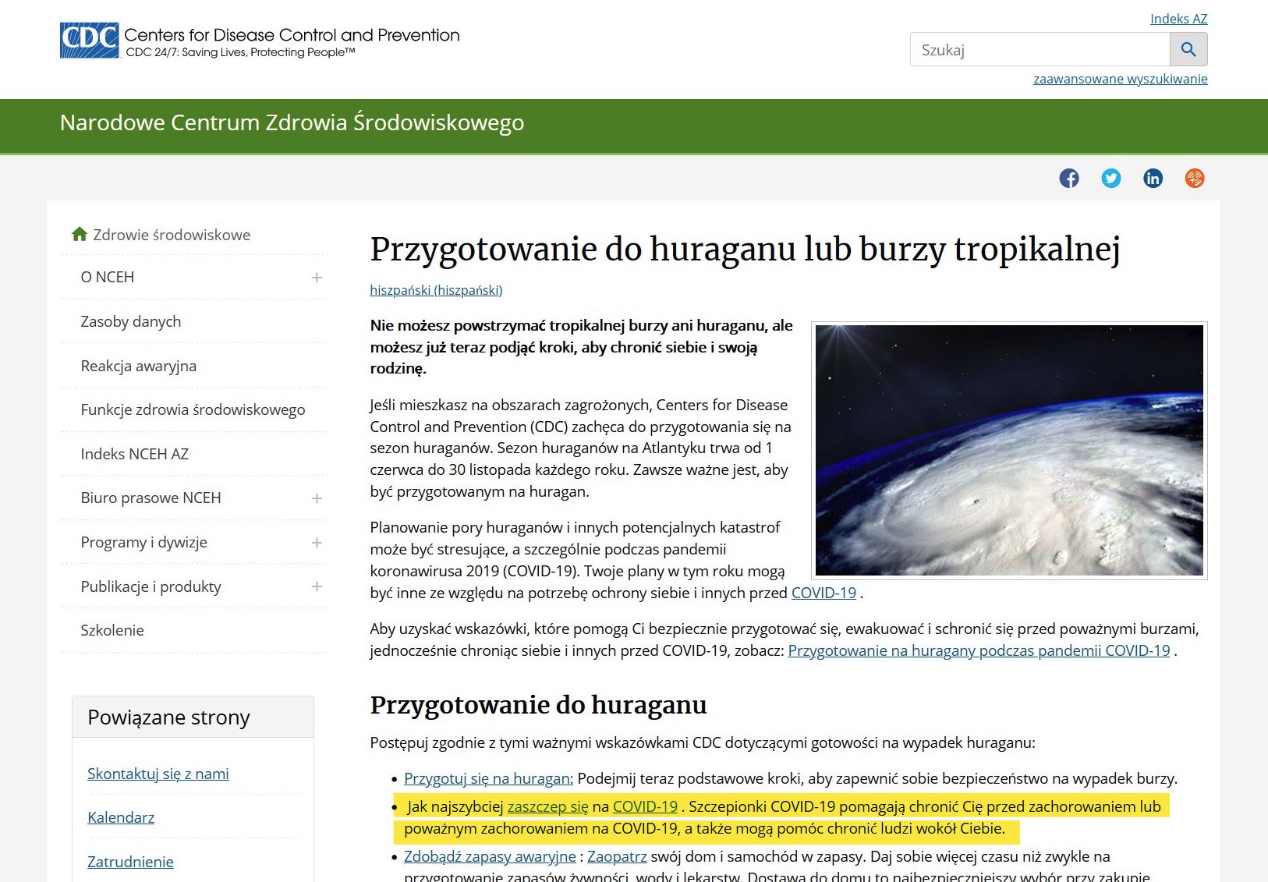The image size is (1268, 882).
Task: Click COVID-19 link in highlighted bullet
Action: [x=645, y=806]
